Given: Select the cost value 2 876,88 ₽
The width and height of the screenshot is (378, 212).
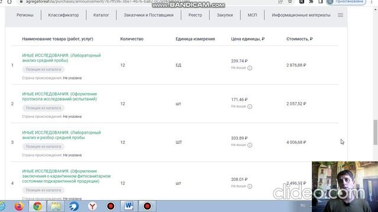Looking at the screenshot, I should [296, 65].
